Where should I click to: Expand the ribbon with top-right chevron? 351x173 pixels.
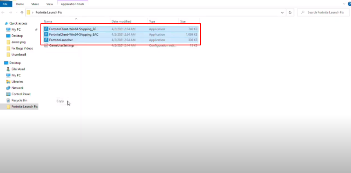[x=344, y=4]
